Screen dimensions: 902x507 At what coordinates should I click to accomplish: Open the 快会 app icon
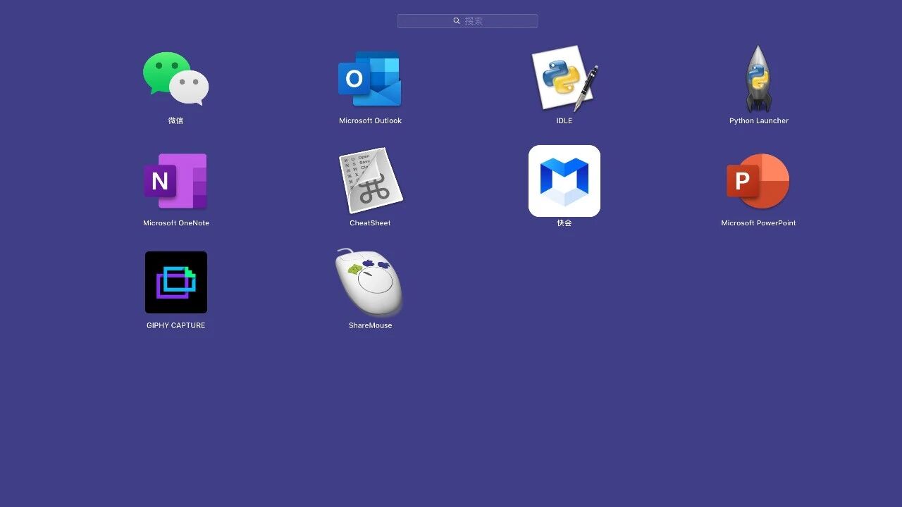point(564,181)
